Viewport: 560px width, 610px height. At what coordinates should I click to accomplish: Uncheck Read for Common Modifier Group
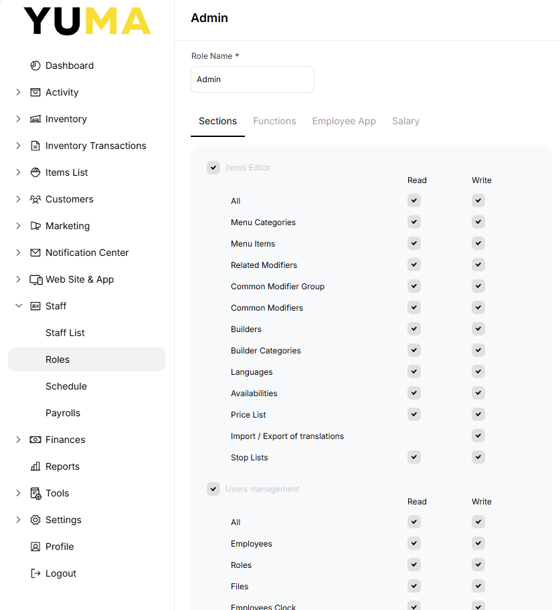pyautogui.click(x=414, y=287)
